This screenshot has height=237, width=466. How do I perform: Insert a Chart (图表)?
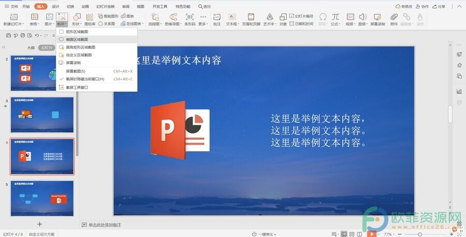coord(127,16)
